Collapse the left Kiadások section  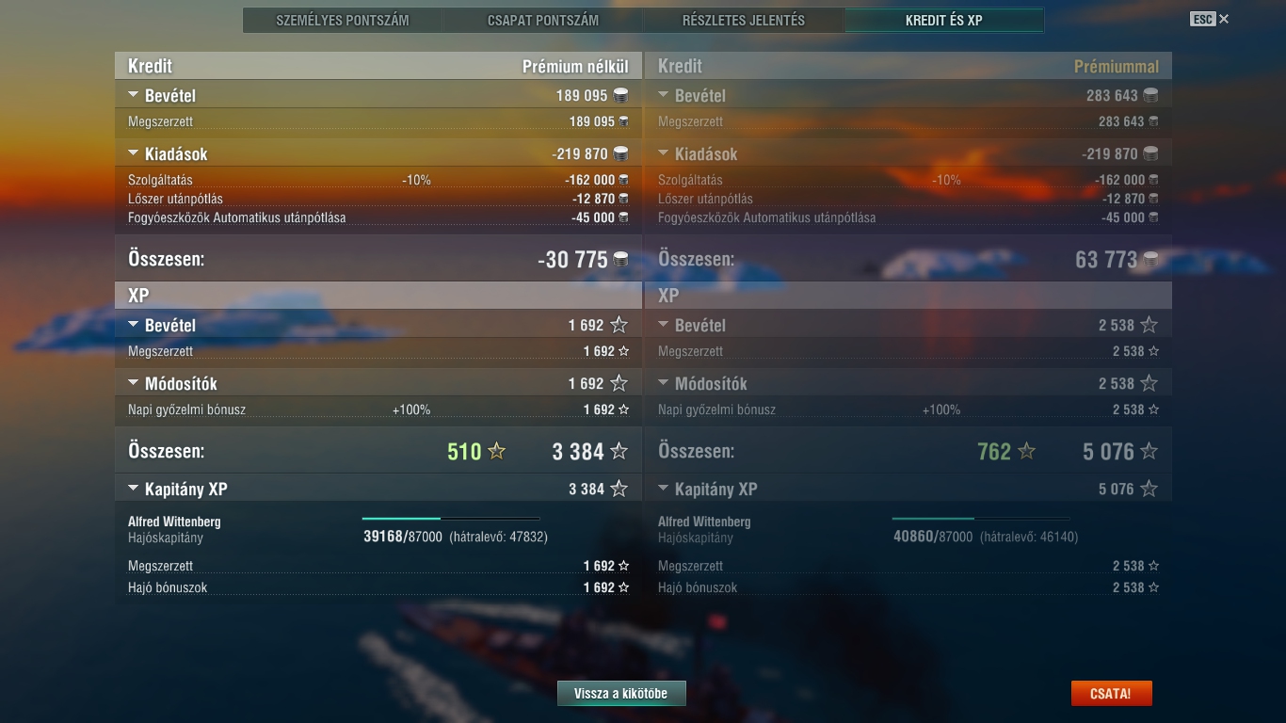coord(133,153)
